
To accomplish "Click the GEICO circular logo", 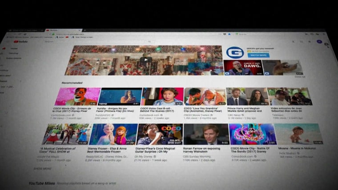I will point(235,52).
